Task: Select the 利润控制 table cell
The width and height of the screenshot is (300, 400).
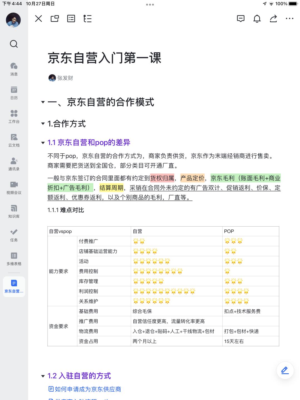Action: 104,291
